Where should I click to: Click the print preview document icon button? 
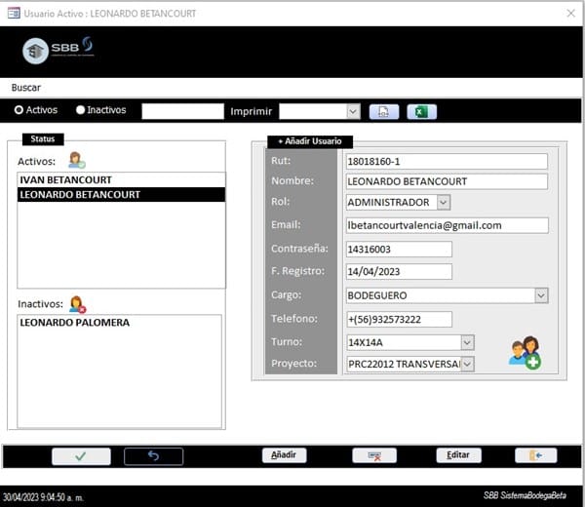(384, 111)
